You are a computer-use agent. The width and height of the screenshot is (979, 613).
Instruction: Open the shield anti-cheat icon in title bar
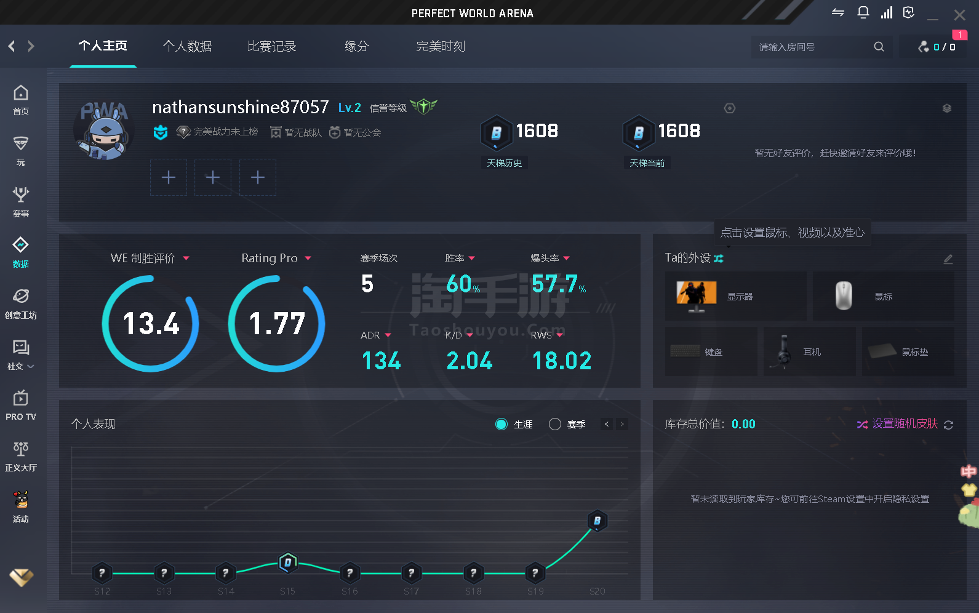point(909,13)
